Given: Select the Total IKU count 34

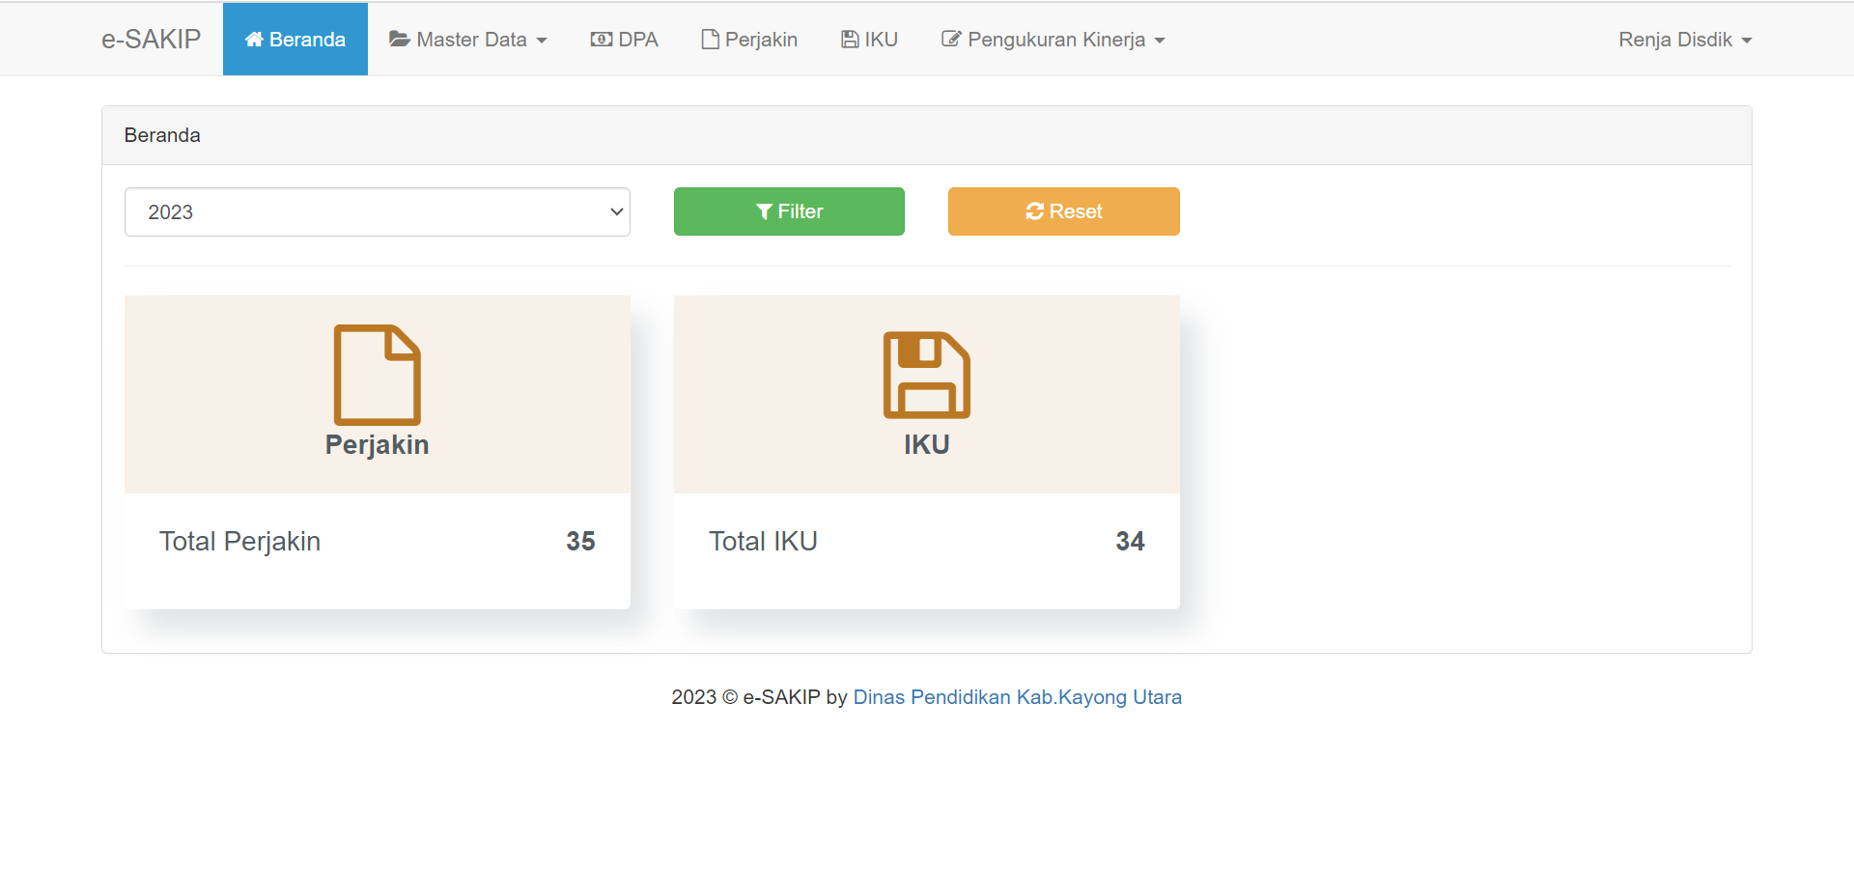Looking at the screenshot, I should (1130, 542).
